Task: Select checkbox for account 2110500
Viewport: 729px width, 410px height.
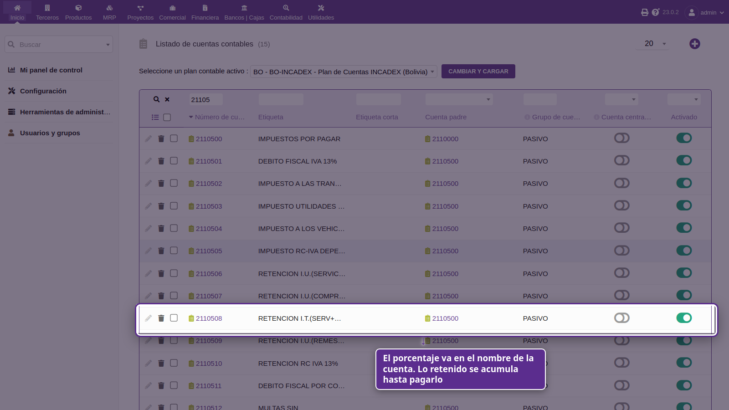Action: (174, 138)
